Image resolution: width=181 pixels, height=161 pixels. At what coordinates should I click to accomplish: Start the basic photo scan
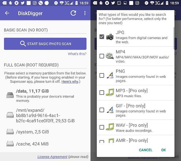click(x=45, y=44)
